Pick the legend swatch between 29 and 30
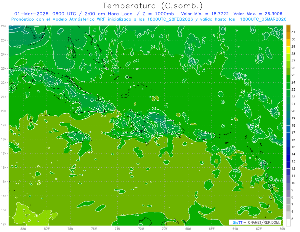The height and width of the screenshot is (232, 300). [288, 43]
